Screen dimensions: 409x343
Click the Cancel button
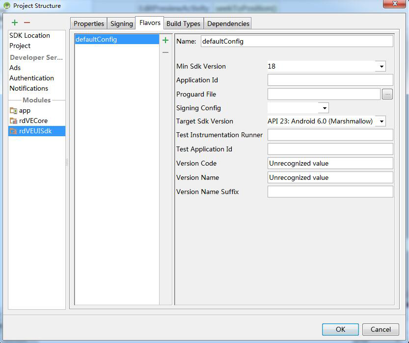click(x=381, y=329)
